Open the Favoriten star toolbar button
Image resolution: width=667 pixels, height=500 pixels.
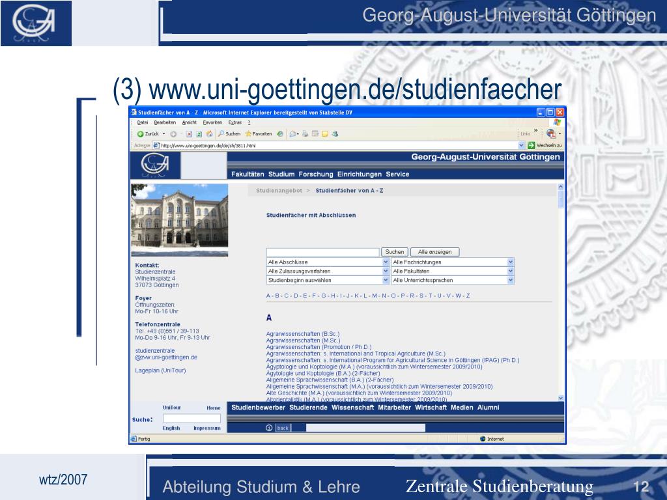pyautogui.click(x=259, y=134)
